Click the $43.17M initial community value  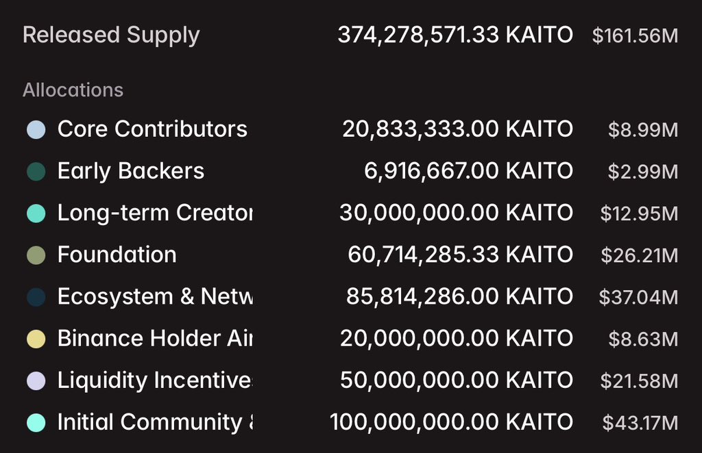(640, 423)
